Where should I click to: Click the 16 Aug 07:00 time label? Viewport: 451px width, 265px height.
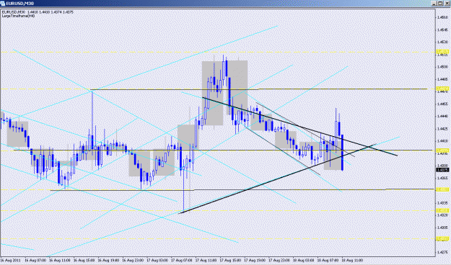[35, 260]
